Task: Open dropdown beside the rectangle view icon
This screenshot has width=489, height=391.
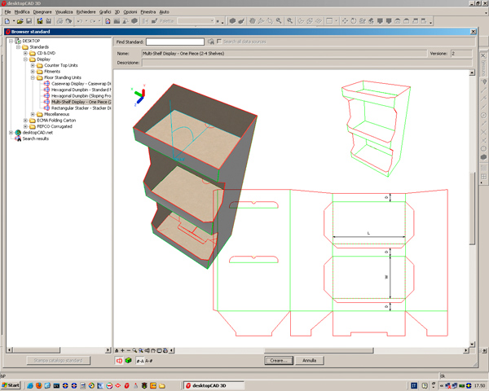Action: tap(336, 21)
